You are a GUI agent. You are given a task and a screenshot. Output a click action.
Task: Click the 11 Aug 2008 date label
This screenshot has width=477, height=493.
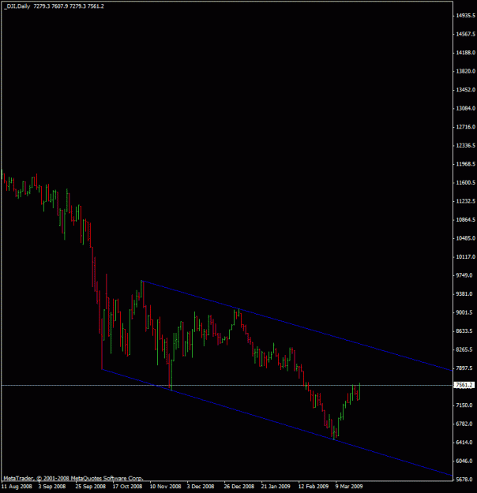[x=17, y=487]
